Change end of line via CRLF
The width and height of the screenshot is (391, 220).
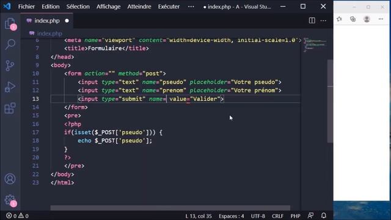click(x=277, y=216)
